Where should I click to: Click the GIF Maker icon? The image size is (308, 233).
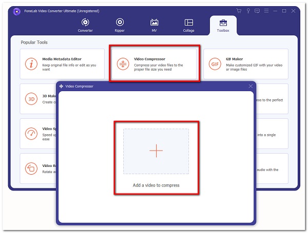[215, 64]
